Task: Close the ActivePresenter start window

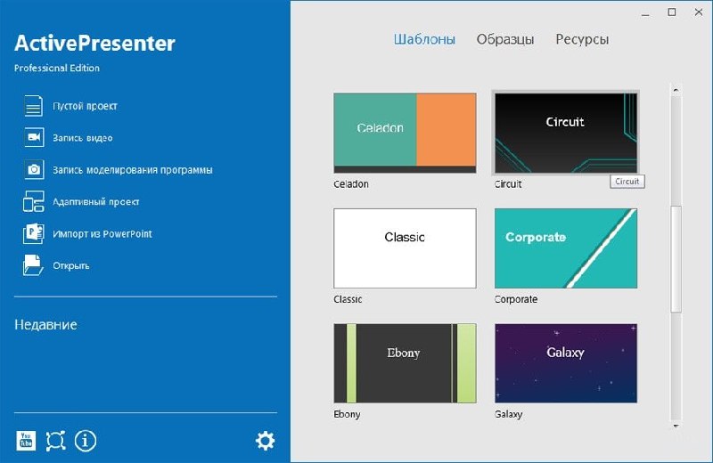Action: pyautogui.click(x=699, y=12)
